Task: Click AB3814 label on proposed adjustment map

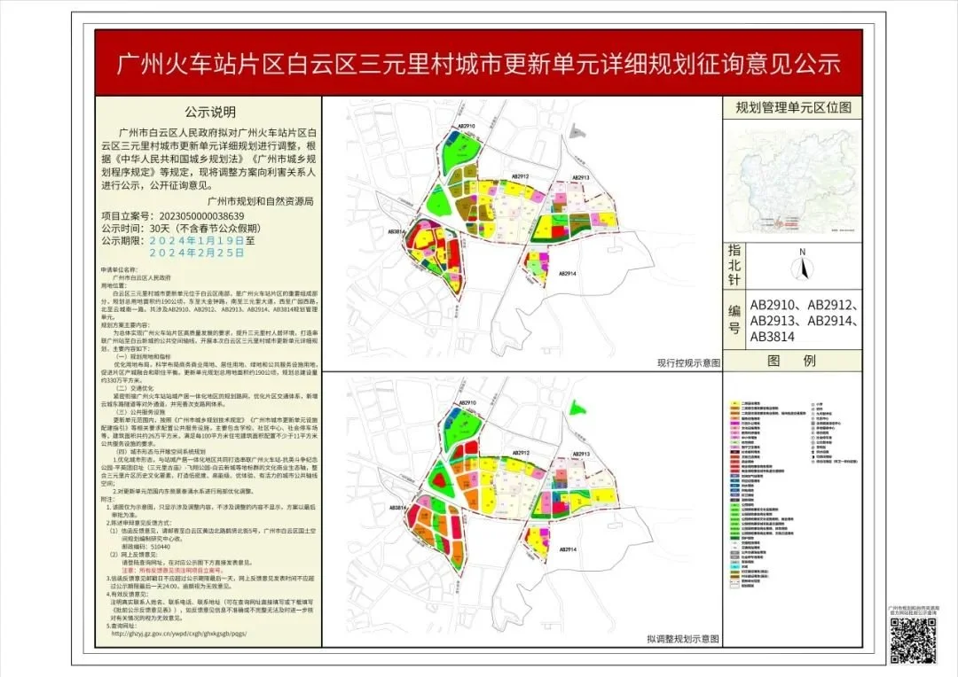Action: point(397,508)
